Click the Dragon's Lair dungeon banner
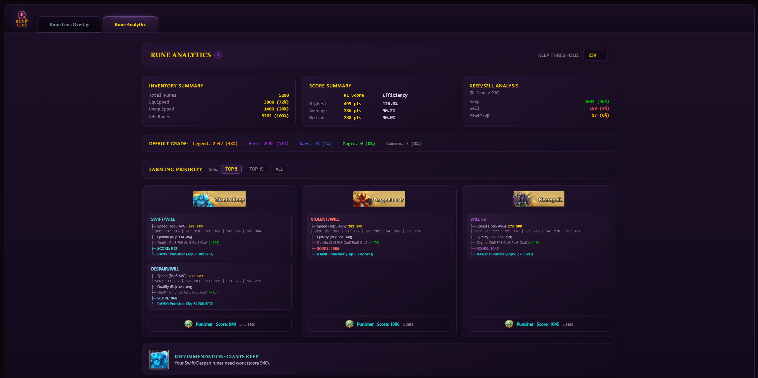Image resolution: width=758 pixels, height=378 pixels. (379, 199)
